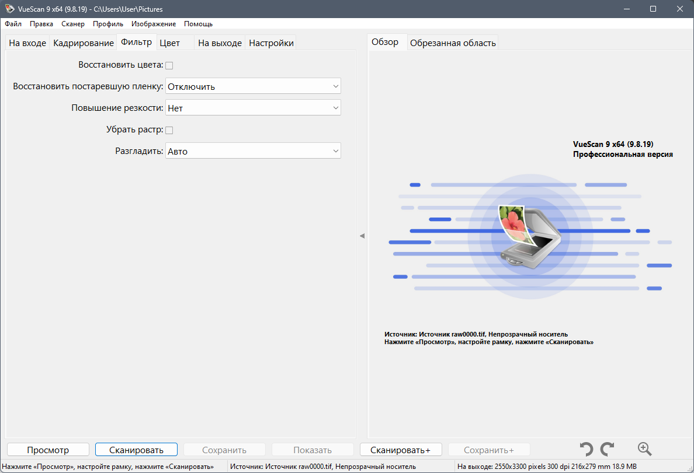
Task: Click the Показать button
Action: pos(313,450)
